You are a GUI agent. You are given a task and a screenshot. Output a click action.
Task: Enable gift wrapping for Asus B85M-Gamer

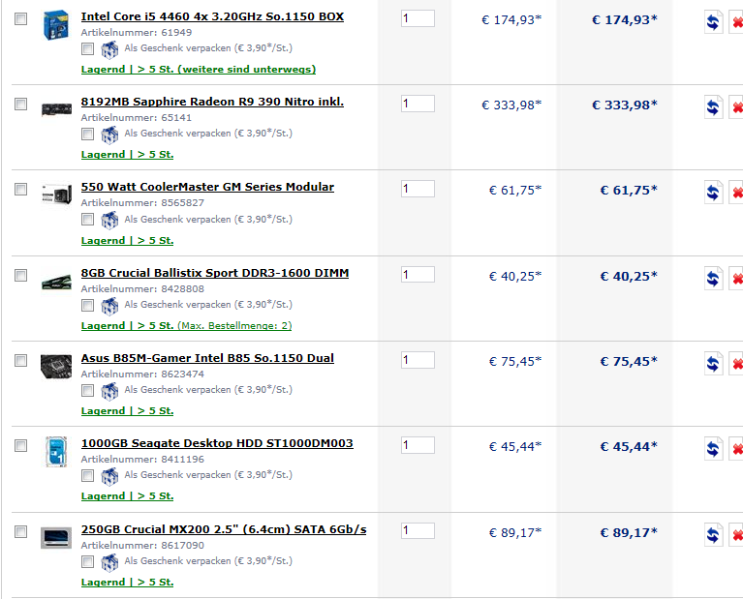pos(87,390)
